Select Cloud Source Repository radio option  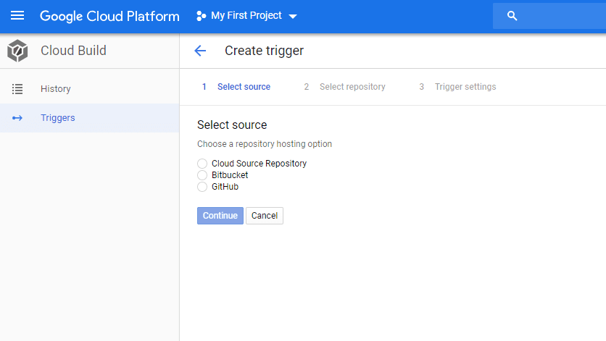coord(202,164)
